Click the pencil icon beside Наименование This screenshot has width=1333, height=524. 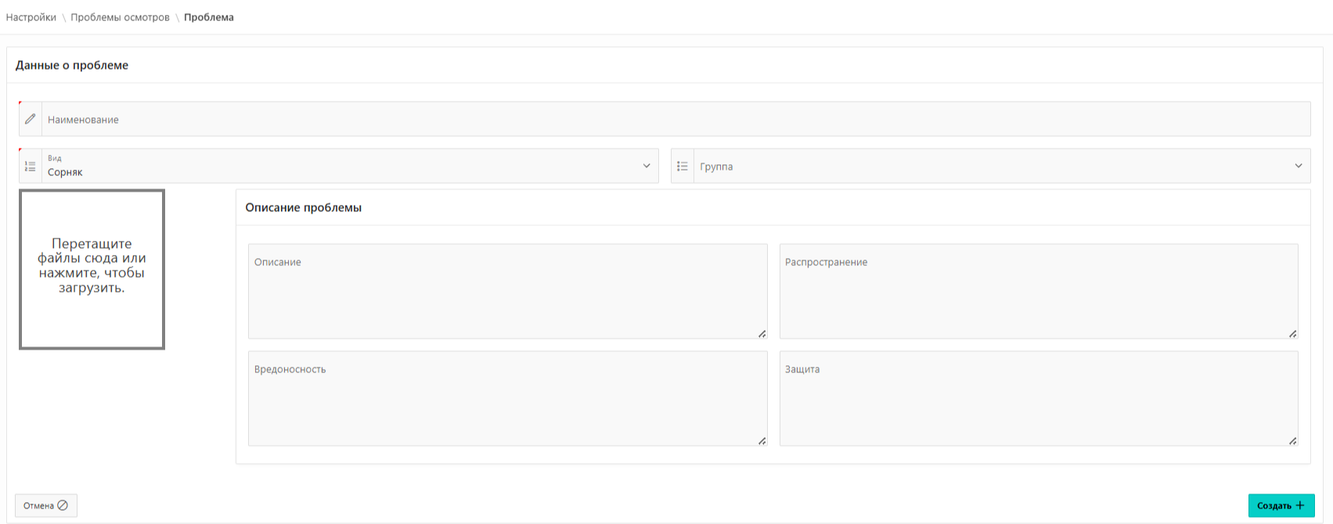31,119
